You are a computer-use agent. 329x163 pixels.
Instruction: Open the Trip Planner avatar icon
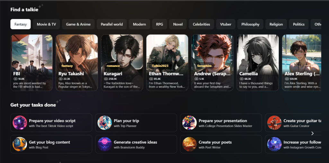104,123
